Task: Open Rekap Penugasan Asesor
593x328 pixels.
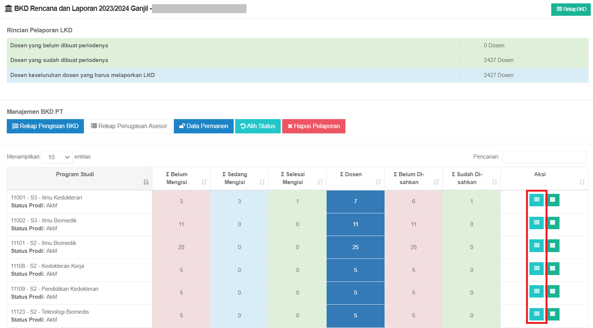Action: [x=129, y=126]
